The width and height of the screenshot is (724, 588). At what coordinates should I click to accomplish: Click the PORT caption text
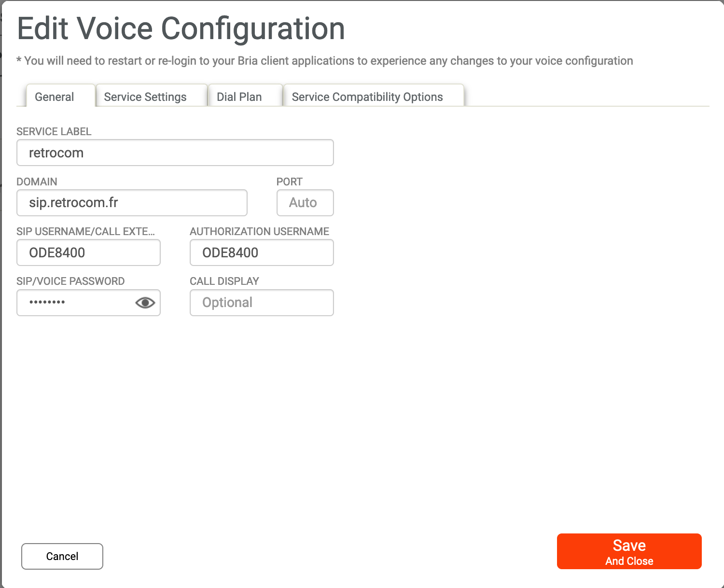[x=290, y=182]
